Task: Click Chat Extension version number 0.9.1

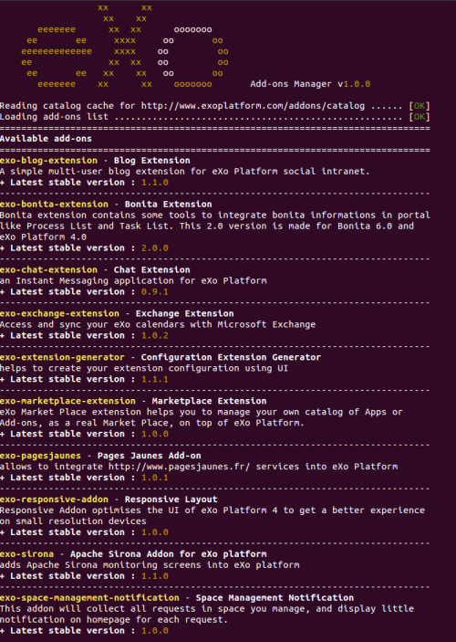Action: coord(155,292)
